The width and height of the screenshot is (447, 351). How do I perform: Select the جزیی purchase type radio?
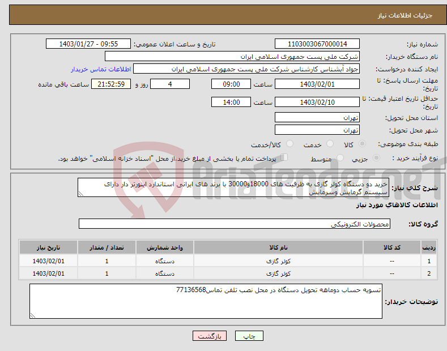tap(376, 158)
